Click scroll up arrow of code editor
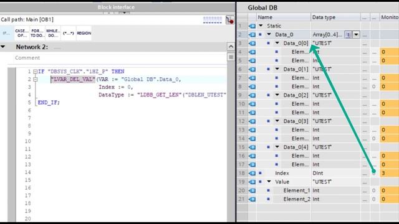The width and height of the screenshot is (399, 224). pyautogui.click(x=231, y=47)
